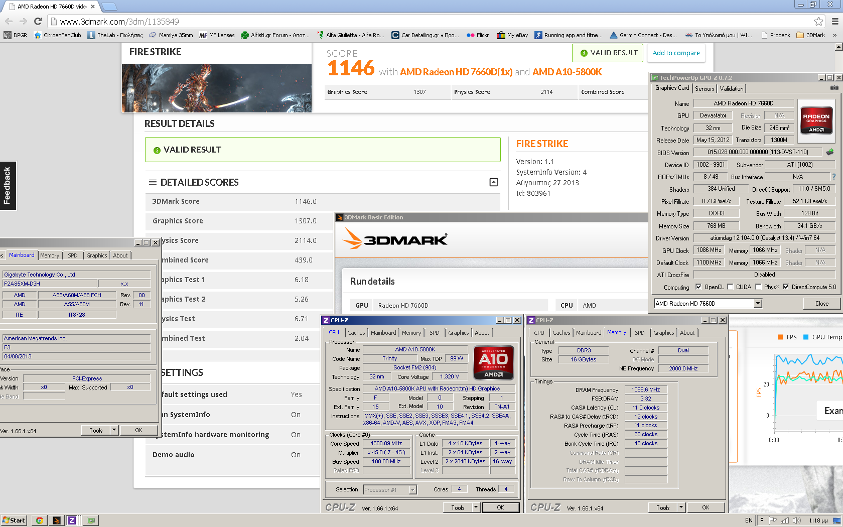Click the Feedback side tab
The height and width of the screenshot is (527, 843).
point(8,185)
